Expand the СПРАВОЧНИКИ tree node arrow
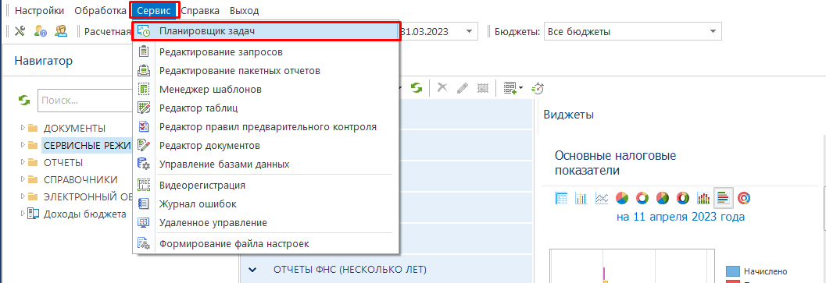826x283 pixels. pyautogui.click(x=23, y=179)
